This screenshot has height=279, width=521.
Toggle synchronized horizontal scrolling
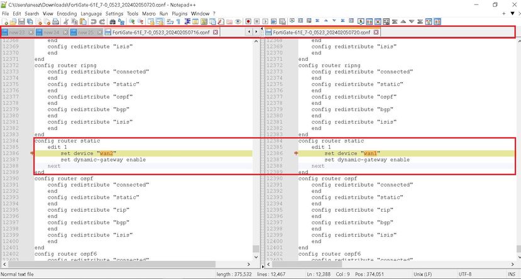tap(160, 21)
